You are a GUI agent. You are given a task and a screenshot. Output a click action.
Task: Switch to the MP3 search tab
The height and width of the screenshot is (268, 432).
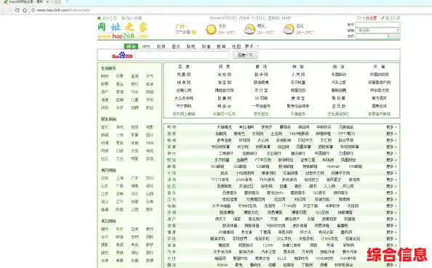(x=146, y=46)
